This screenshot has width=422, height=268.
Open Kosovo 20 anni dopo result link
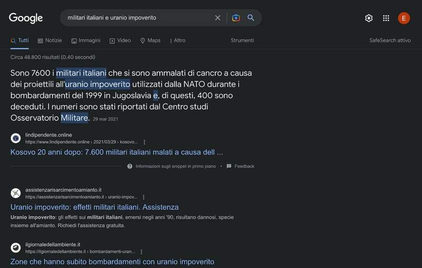point(117,152)
